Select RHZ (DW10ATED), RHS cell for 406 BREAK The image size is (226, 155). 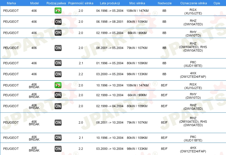[x=193, y=122]
